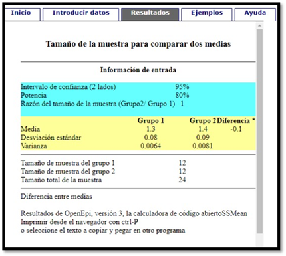Click the scrollbar up arrow

[x=259, y=26]
